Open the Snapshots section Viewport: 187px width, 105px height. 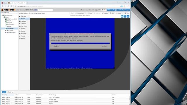[x=24, y=34]
